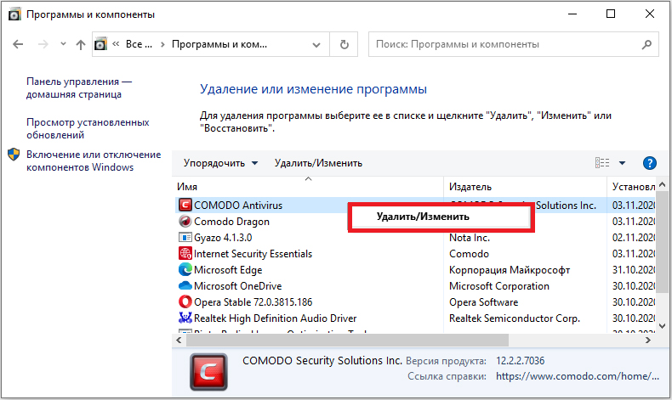
Task: Click the shield icon beside Windows components
Action: (x=14, y=155)
